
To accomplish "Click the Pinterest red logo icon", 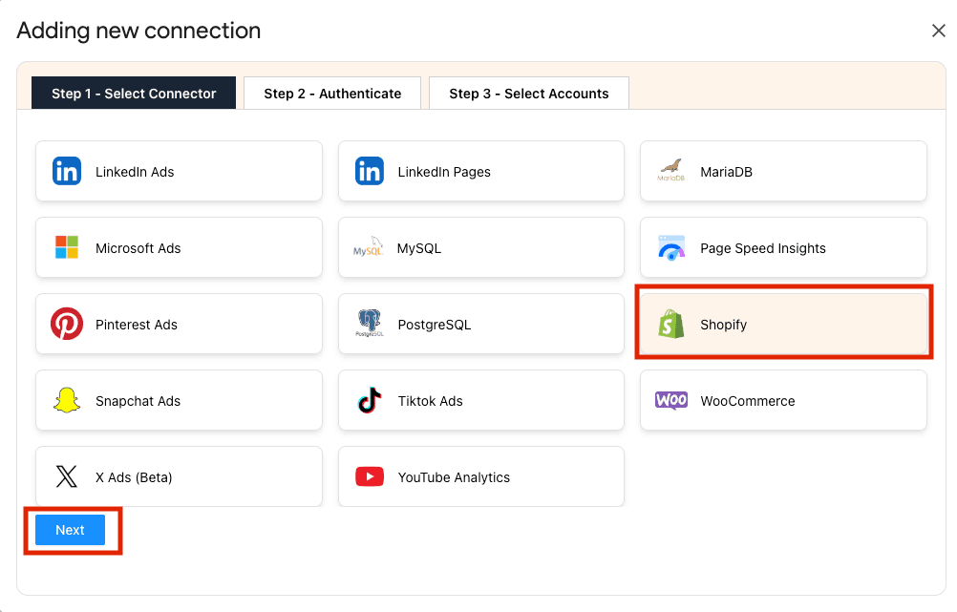I will click(67, 324).
